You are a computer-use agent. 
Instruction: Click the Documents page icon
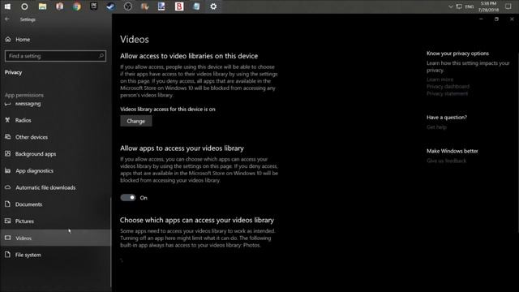click(7, 204)
